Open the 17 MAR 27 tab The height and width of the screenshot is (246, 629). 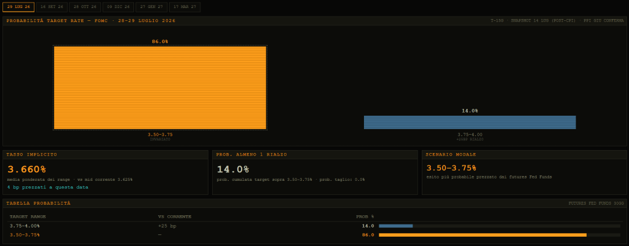185,7
